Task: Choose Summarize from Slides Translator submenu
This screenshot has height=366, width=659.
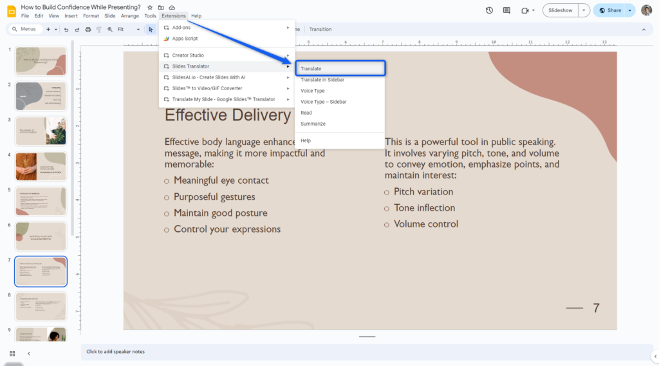Action: (x=313, y=124)
